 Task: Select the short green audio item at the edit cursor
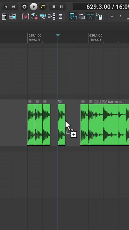point(61,125)
